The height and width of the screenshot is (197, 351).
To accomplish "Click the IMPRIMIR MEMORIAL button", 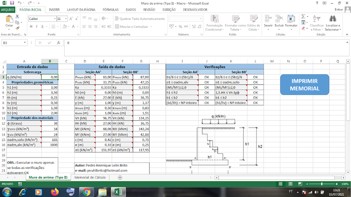I will pyautogui.click(x=304, y=85).
